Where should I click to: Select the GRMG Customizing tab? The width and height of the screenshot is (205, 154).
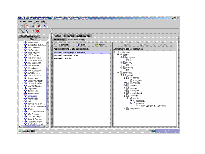pos(77,40)
